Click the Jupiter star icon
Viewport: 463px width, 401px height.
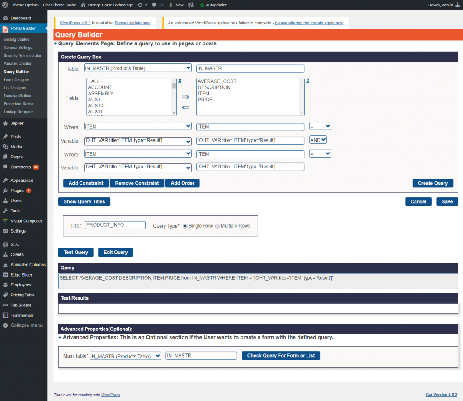tap(5, 123)
